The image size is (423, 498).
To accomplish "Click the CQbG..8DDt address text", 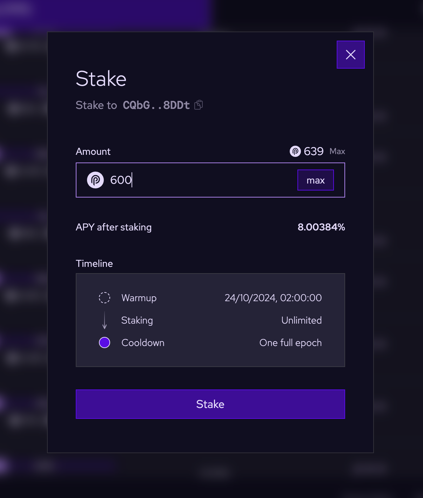I will pyautogui.click(x=156, y=105).
